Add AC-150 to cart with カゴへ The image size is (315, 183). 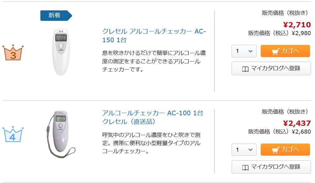click(x=285, y=51)
